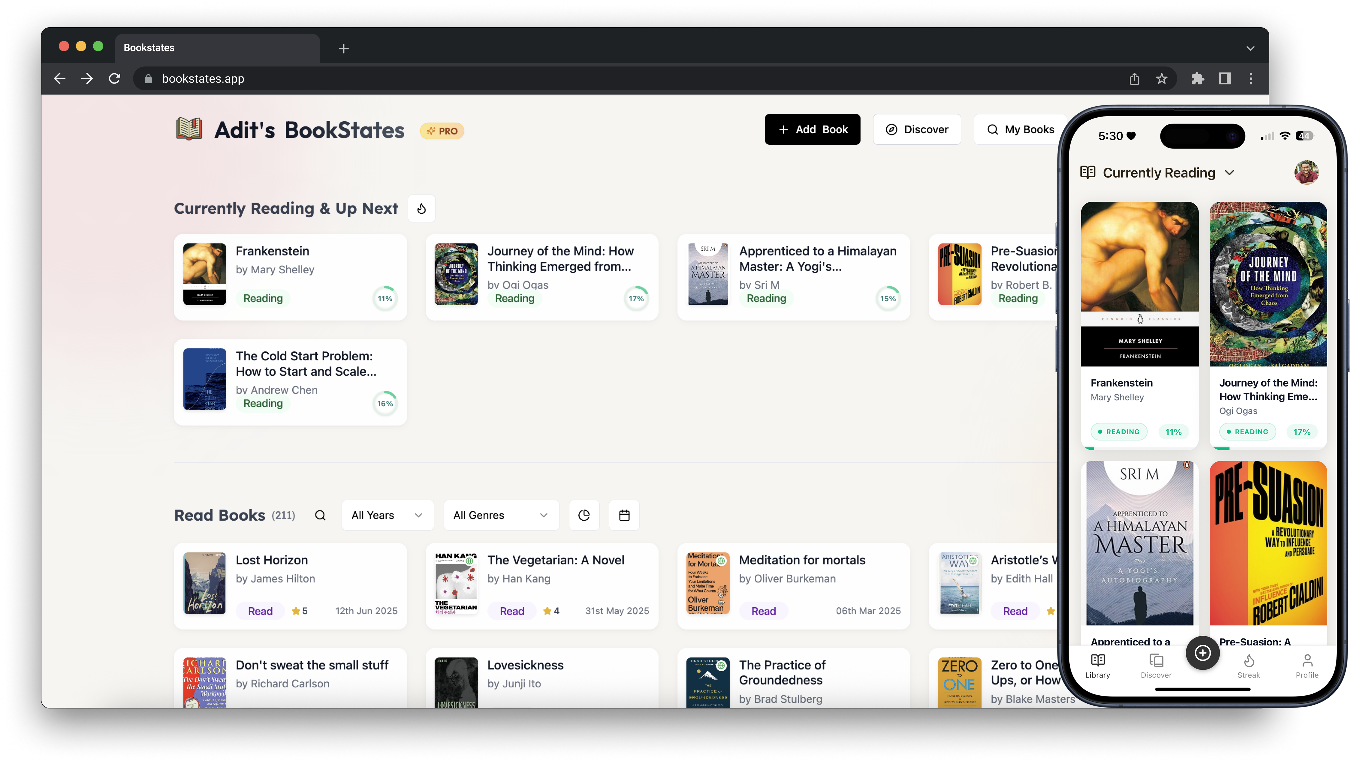Open the All Genres dropdown
Screen dimensions: 1364x763
coord(501,515)
